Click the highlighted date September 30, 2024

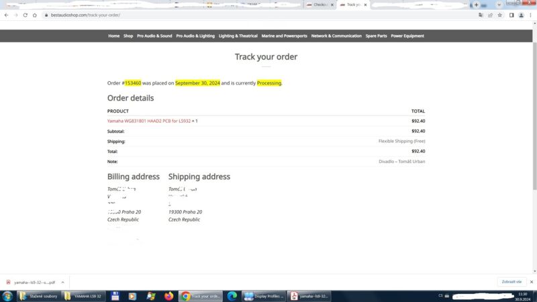pyautogui.click(x=197, y=83)
